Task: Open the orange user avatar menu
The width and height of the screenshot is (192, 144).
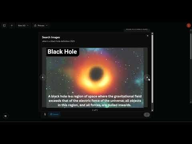Action: [x=189, y=25]
